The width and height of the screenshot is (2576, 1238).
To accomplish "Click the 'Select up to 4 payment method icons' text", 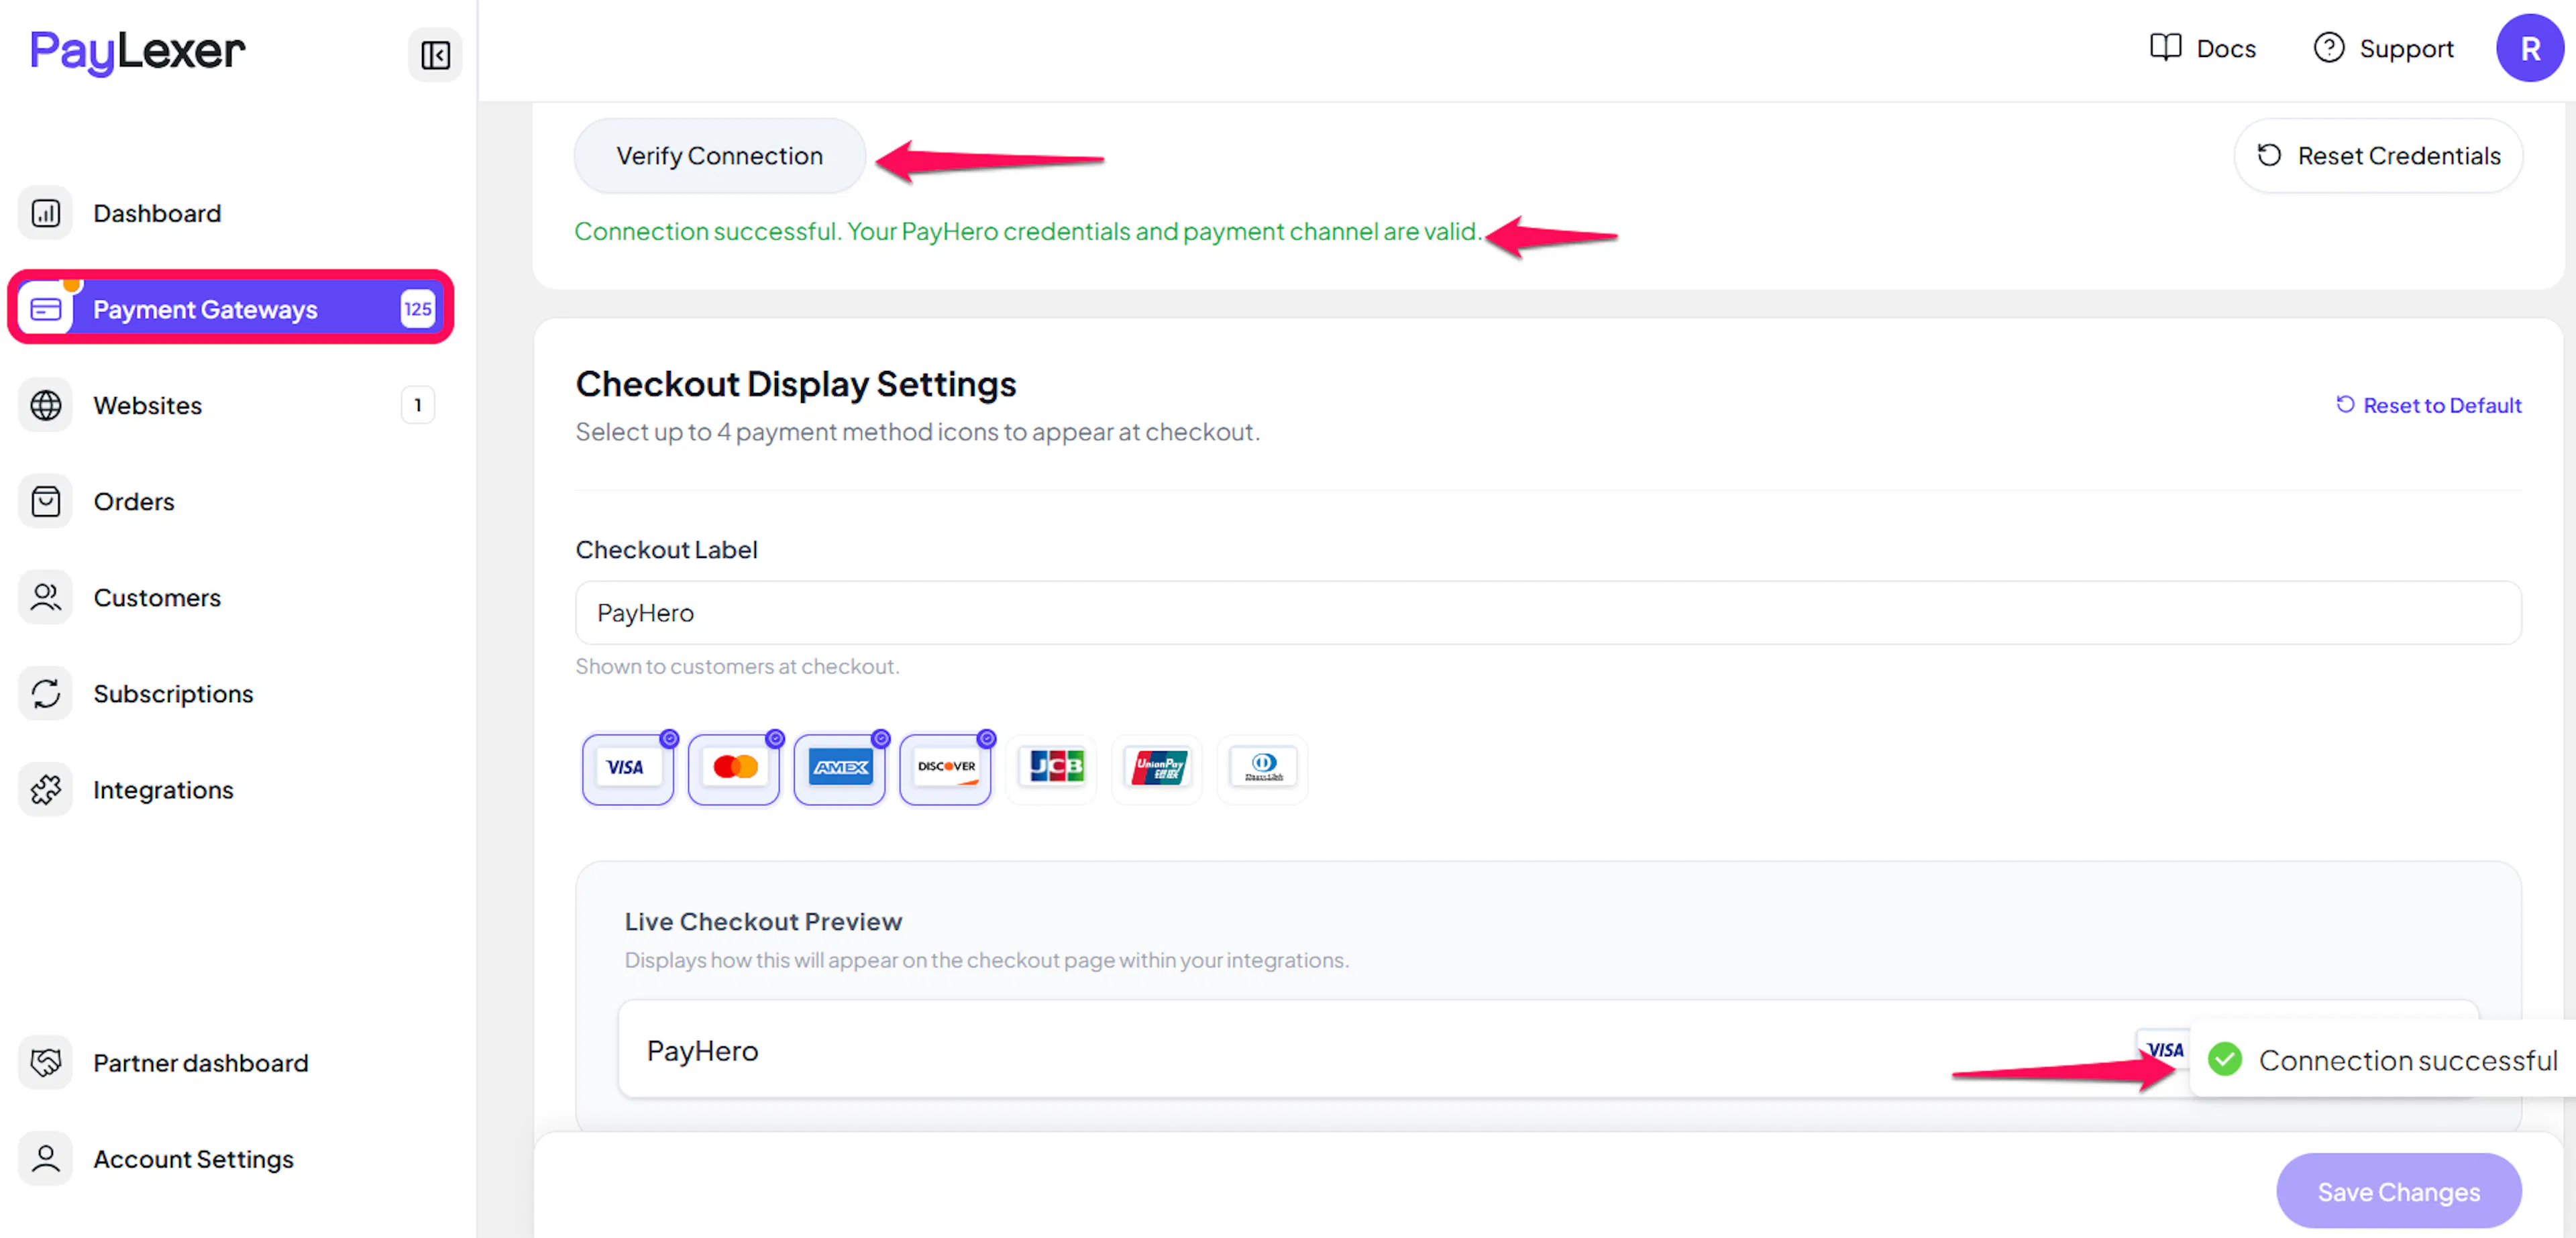I will point(917,432).
